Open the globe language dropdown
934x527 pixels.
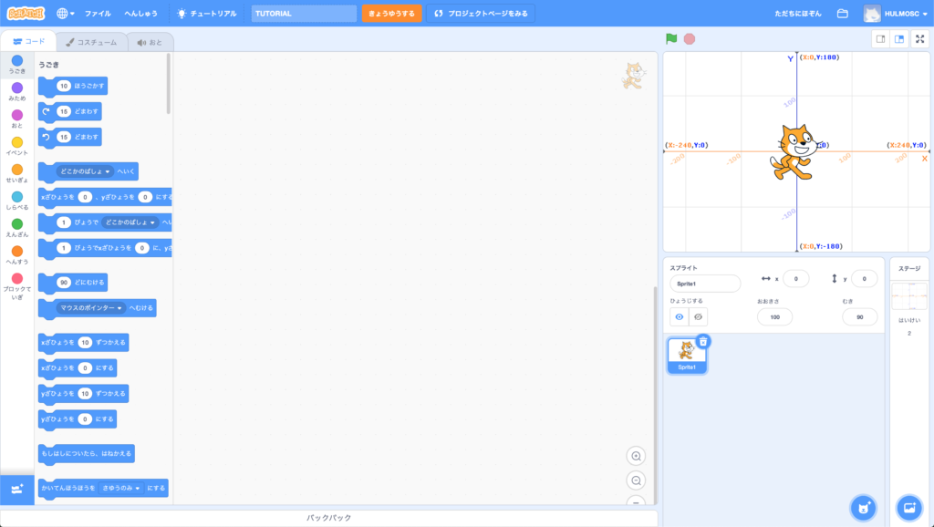[x=66, y=14]
